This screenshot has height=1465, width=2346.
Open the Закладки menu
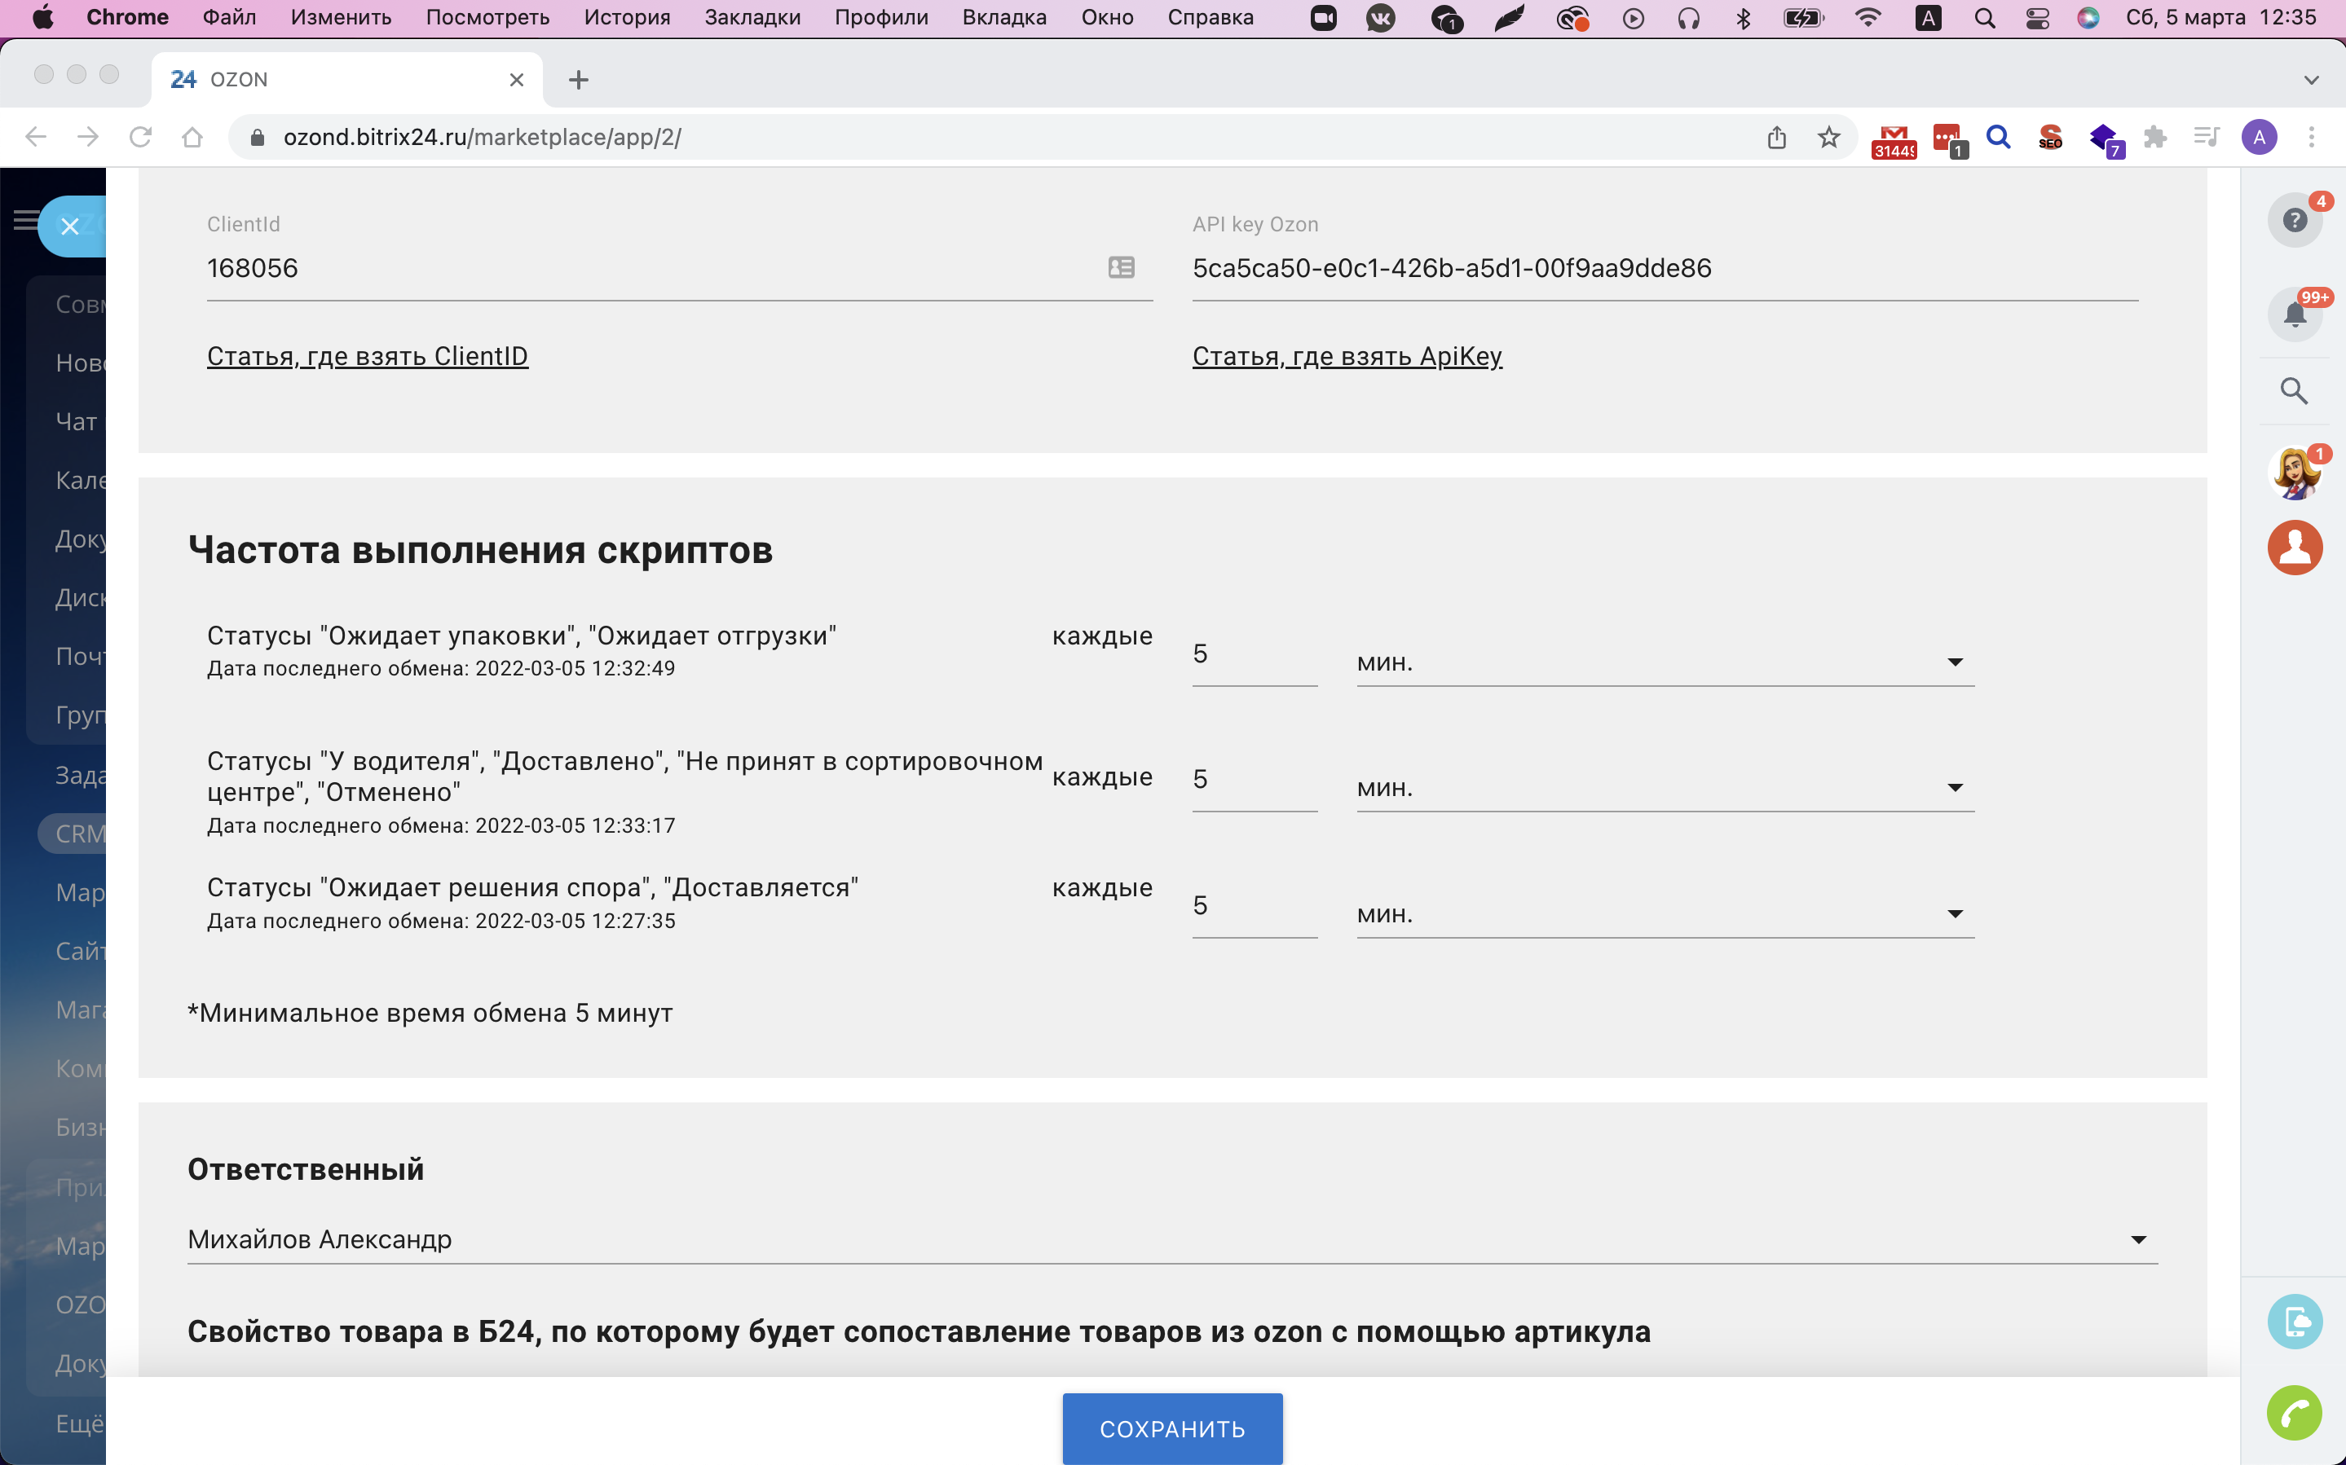click(752, 17)
